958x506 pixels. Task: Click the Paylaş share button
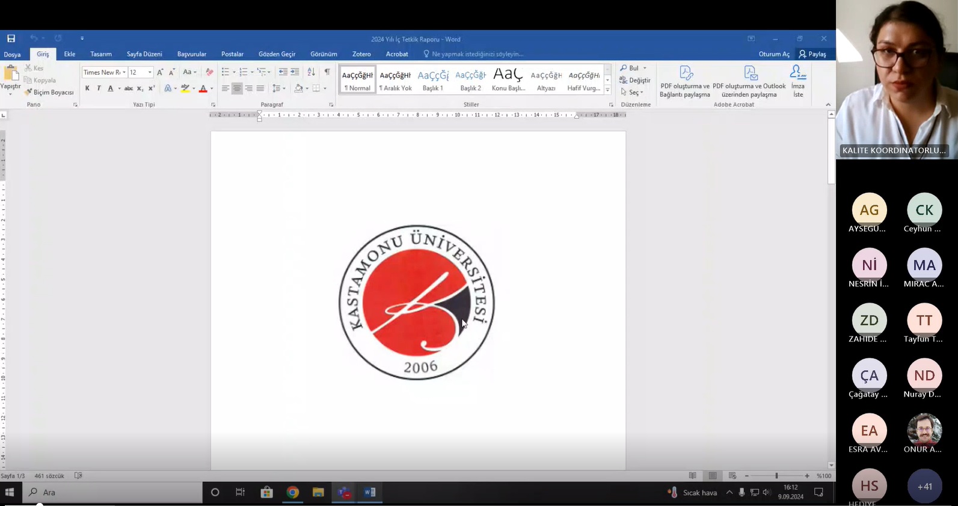(812, 54)
